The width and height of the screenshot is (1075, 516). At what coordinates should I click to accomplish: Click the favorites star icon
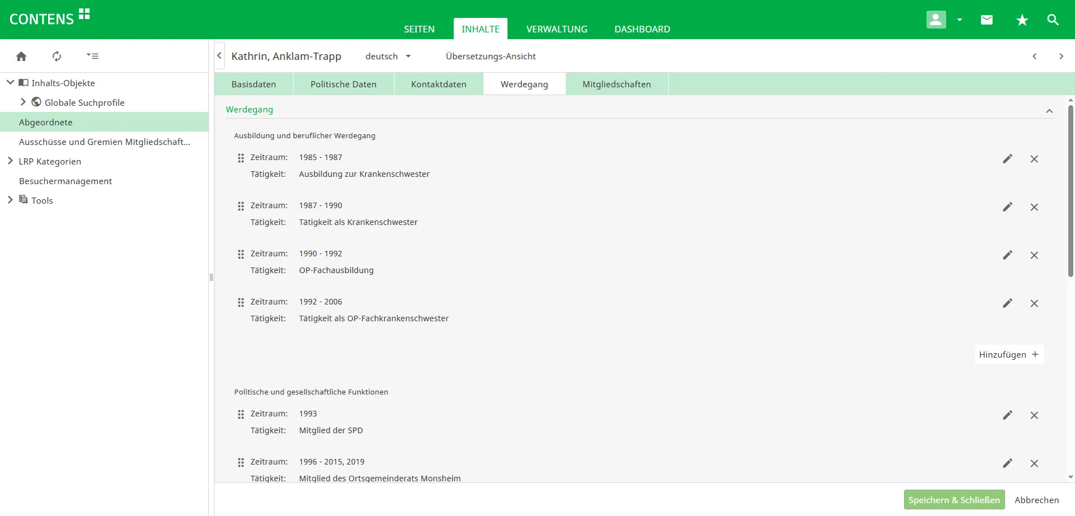[x=1022, y=20]
